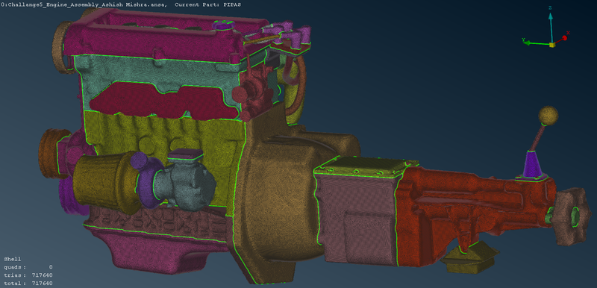Pick the magenta valve cover on top

pos(152,38)
